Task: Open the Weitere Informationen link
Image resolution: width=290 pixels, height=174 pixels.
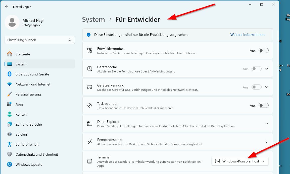Action: 248,35
